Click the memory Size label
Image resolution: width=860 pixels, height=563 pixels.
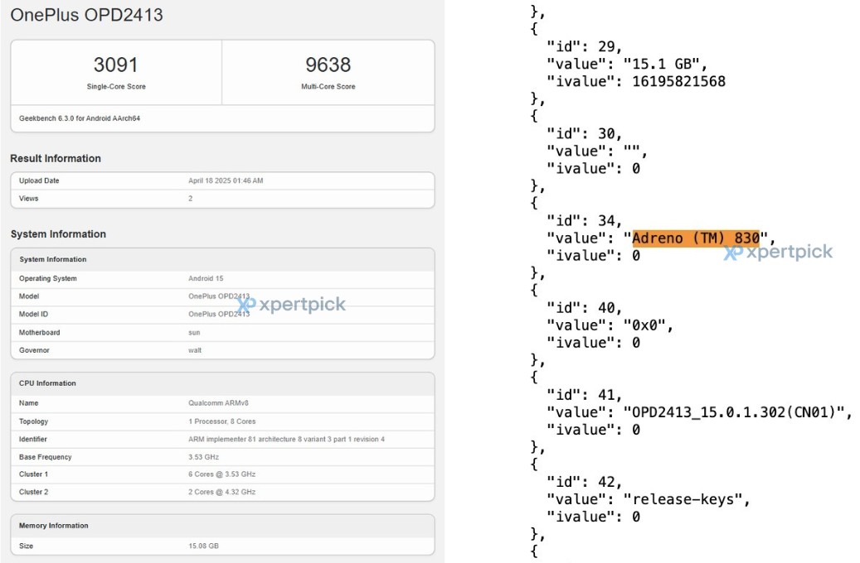click(x=26, y=546)
